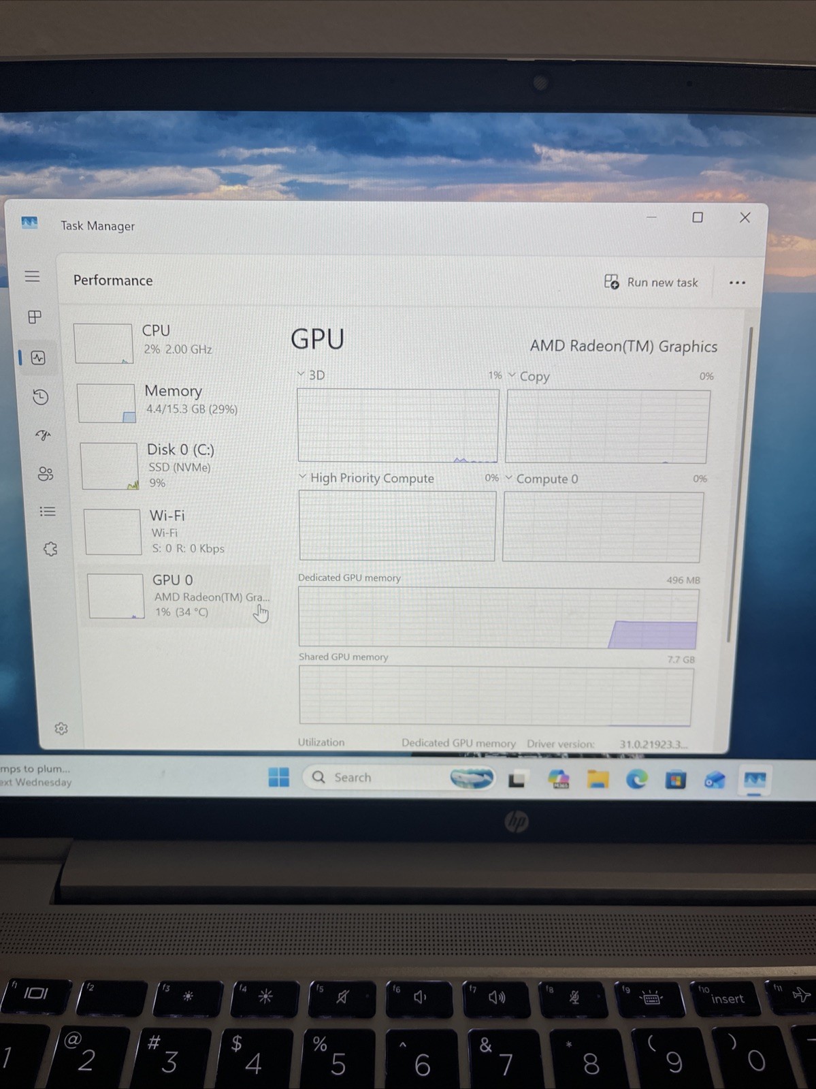Maximize the Task Manager window
The height and width of the screenshot is (1089, 816).
tap(698, 217)
